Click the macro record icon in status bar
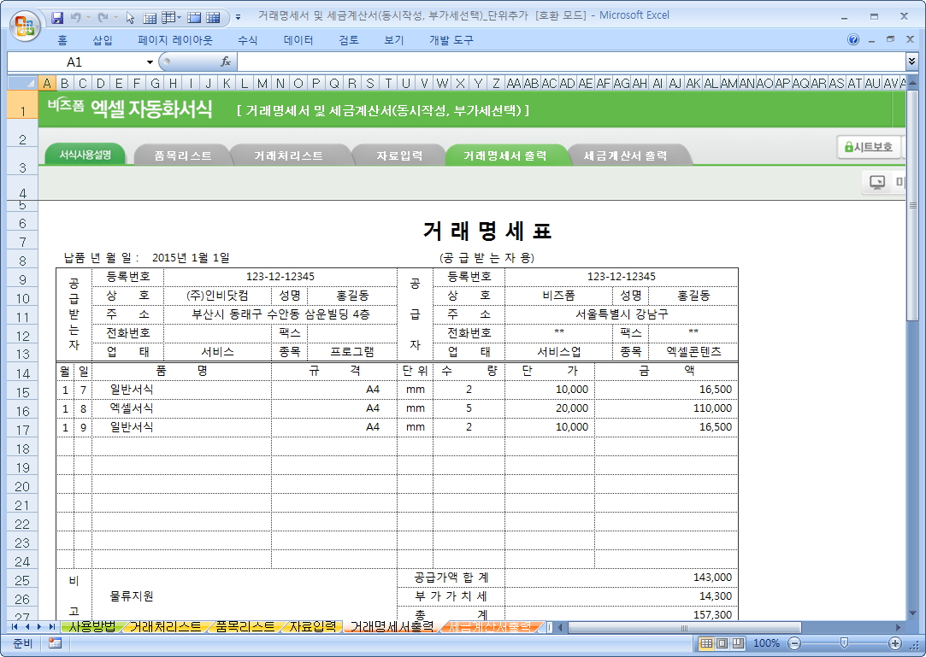 [56, 643]
